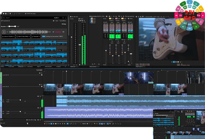Play the timeline from the transport bar
The height and width of the screenshot is (139, 205).
pos(51,124)
